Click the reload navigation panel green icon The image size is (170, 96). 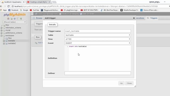(21, 19)
